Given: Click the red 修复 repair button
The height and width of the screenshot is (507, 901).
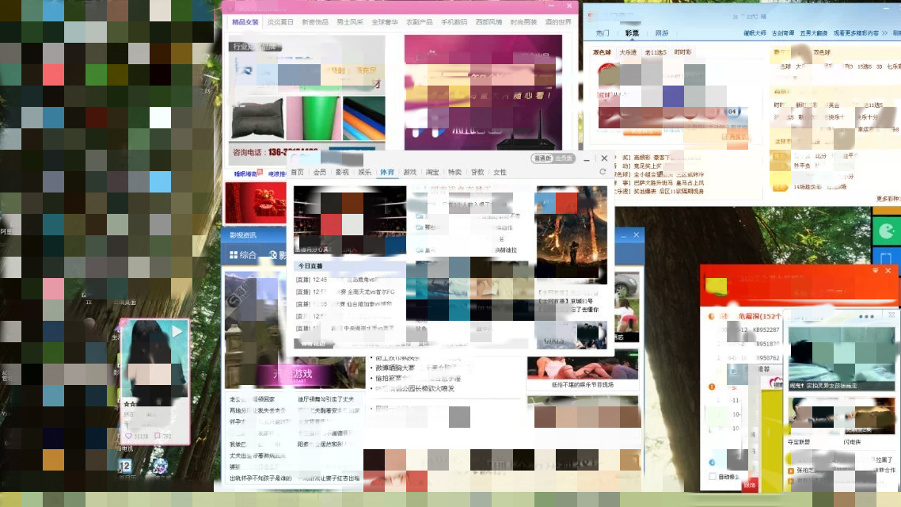Looking at the screenshot, I should [750, 484].
